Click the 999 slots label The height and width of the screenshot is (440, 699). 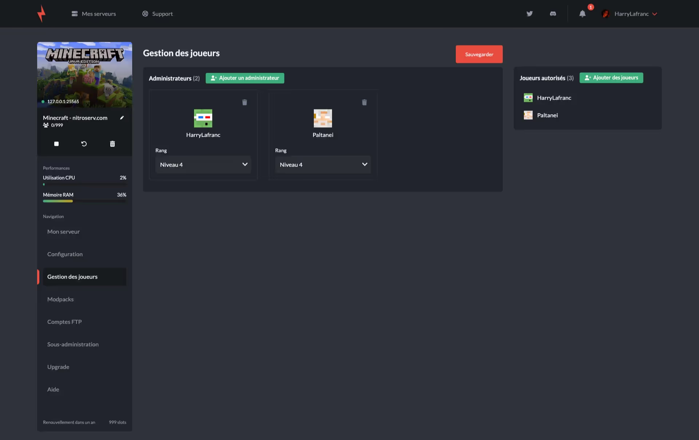coord(118,422)
